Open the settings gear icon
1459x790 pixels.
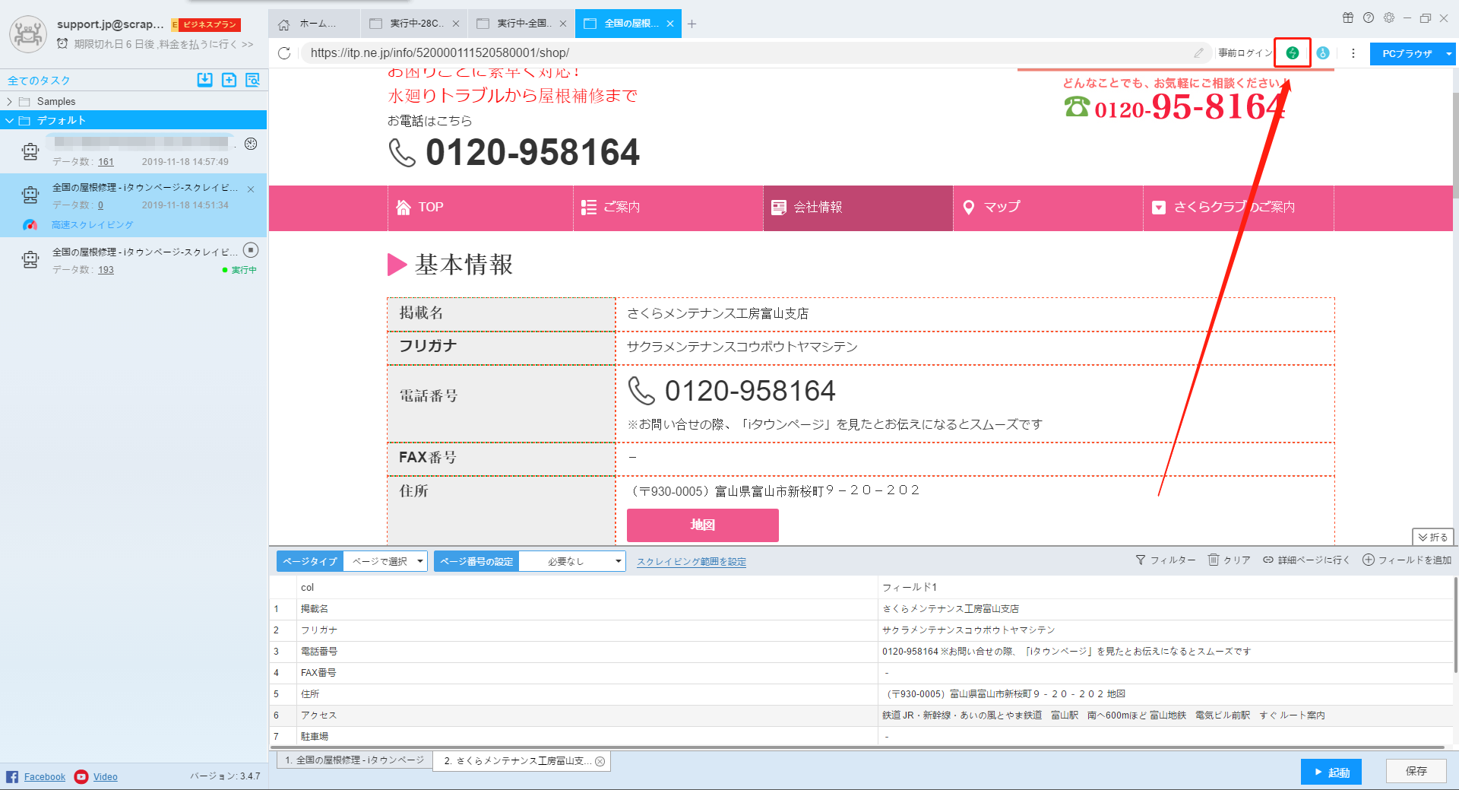pos(1389,17)
